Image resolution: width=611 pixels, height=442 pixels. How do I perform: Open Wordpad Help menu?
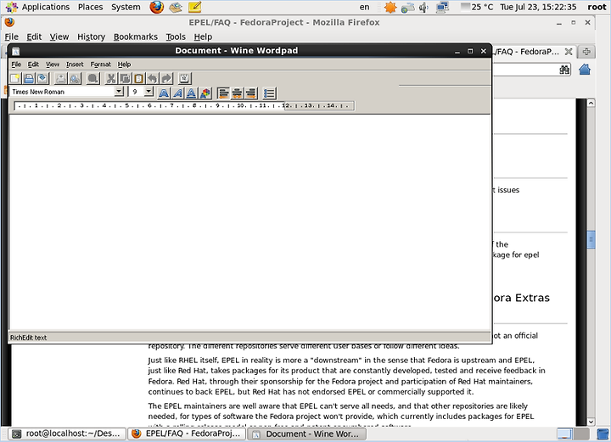(124, 64)
